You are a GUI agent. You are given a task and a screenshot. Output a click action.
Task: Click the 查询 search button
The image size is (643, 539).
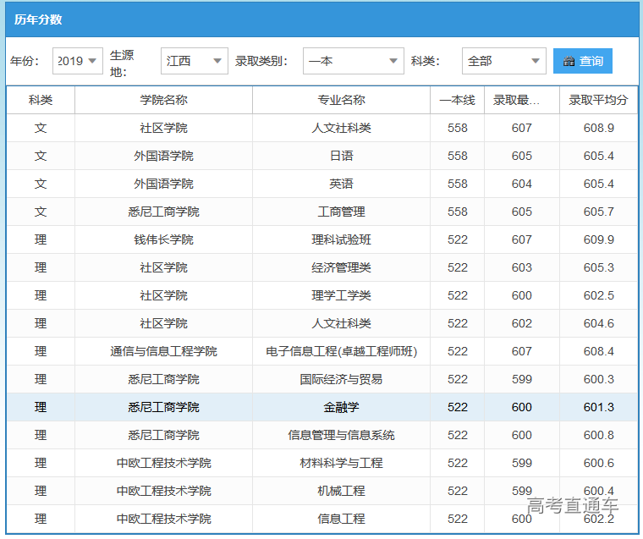pyautogui.click(x=583, y=61)
